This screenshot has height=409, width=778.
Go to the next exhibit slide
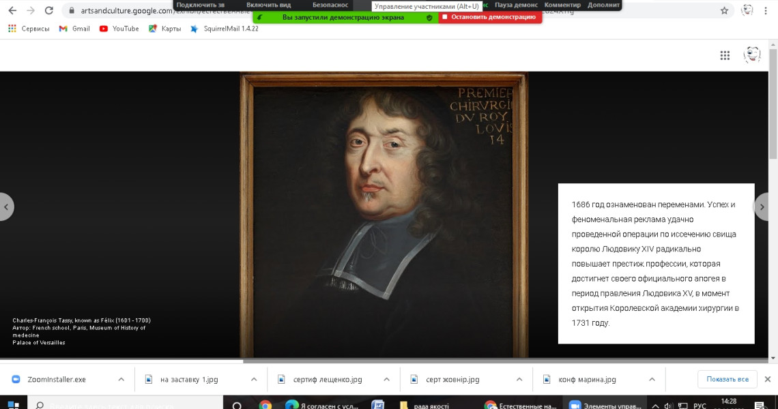(762, 207)
